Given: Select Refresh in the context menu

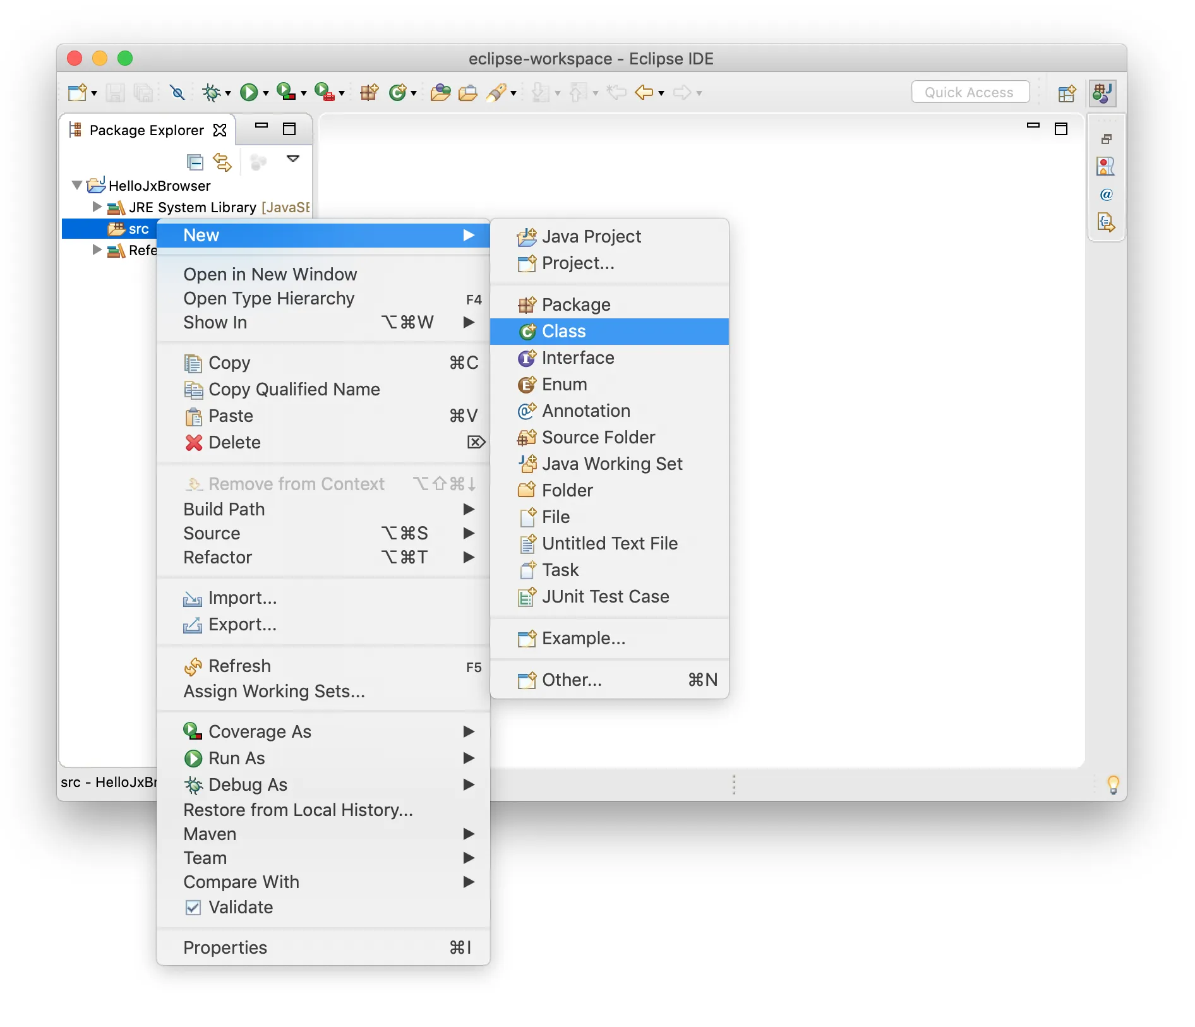Looking at the screenshot, I should [x=323, y=666].
